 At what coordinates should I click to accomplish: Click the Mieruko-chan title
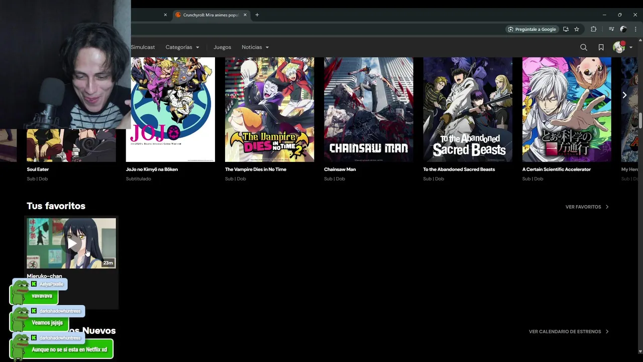click(44, 276)
